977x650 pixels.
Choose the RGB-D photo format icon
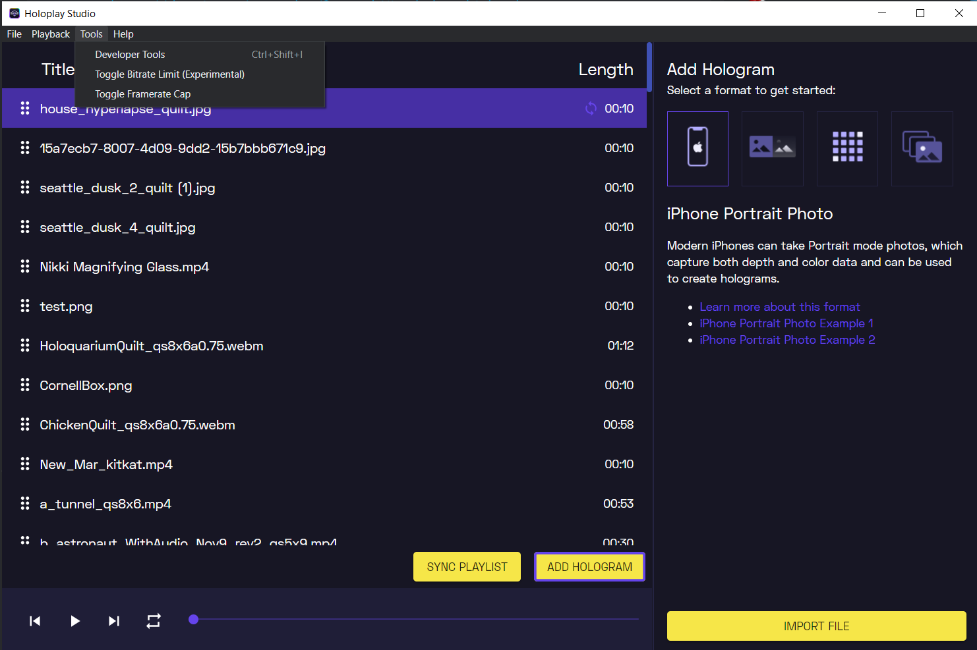(x=772, y=148)
